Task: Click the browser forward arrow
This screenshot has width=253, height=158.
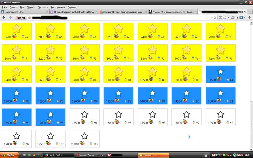Action: tap(10, 18)
